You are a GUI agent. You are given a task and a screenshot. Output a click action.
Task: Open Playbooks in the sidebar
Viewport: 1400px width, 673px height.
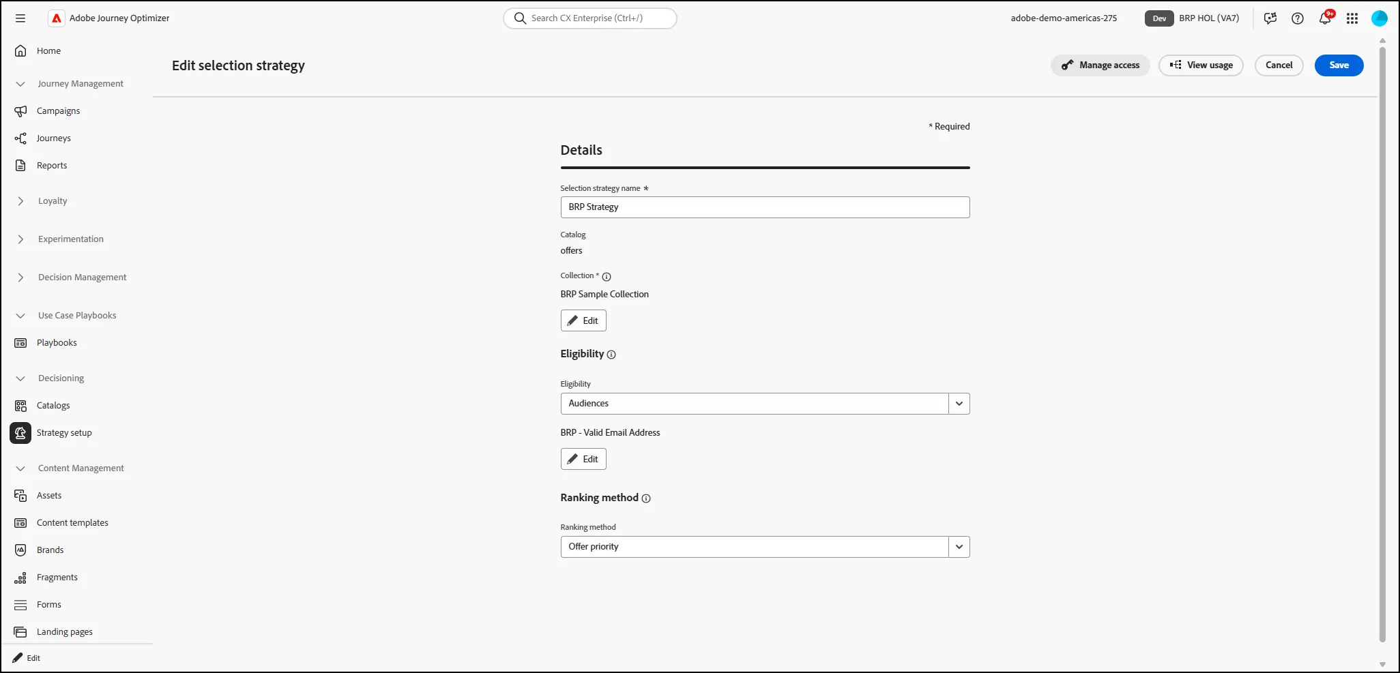click(57, 343)
